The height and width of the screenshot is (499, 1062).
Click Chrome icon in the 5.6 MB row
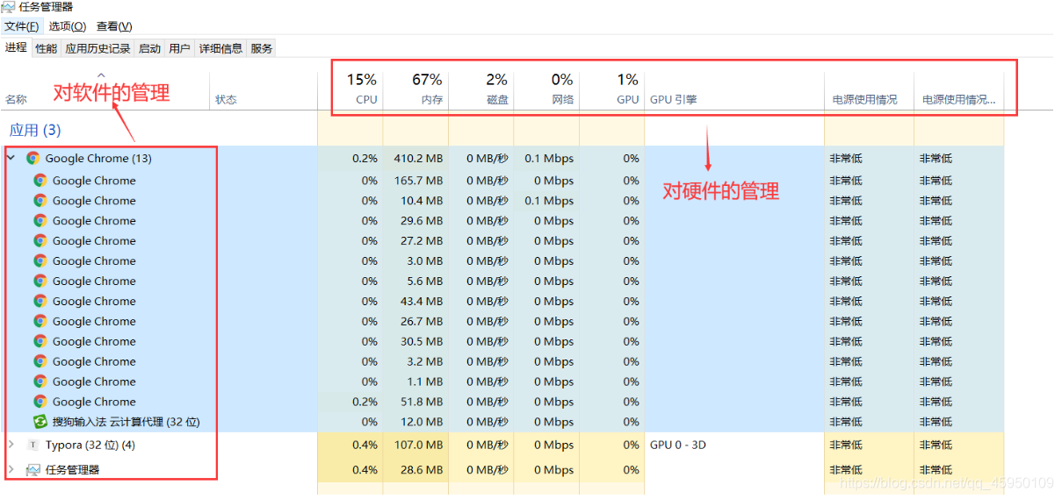click(x=40, y=282)
